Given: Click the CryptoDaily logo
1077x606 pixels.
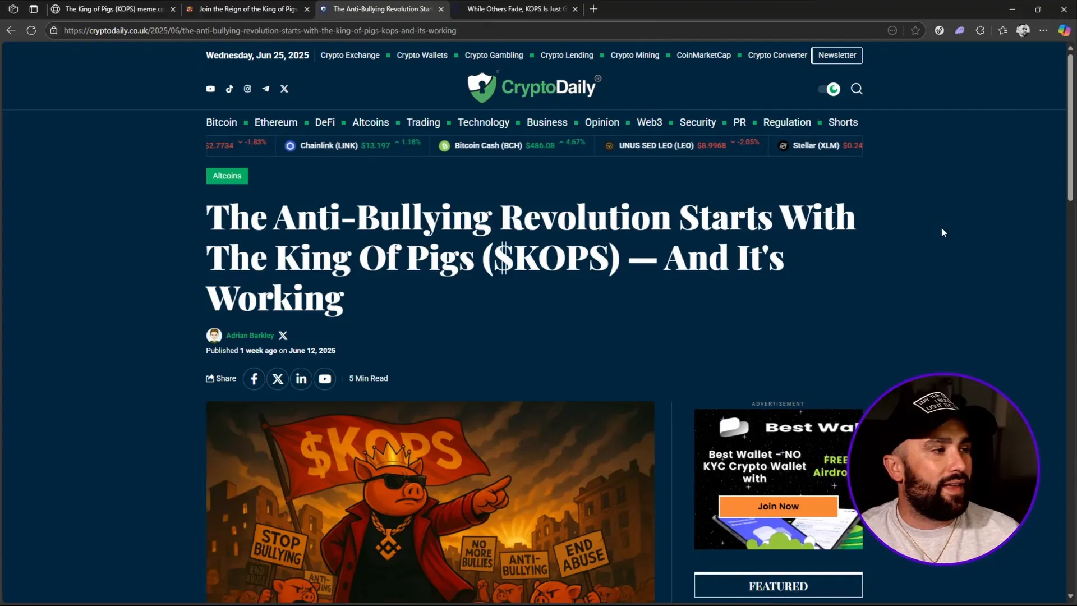Looking at the screenshot, I should (x=534, y=87).
